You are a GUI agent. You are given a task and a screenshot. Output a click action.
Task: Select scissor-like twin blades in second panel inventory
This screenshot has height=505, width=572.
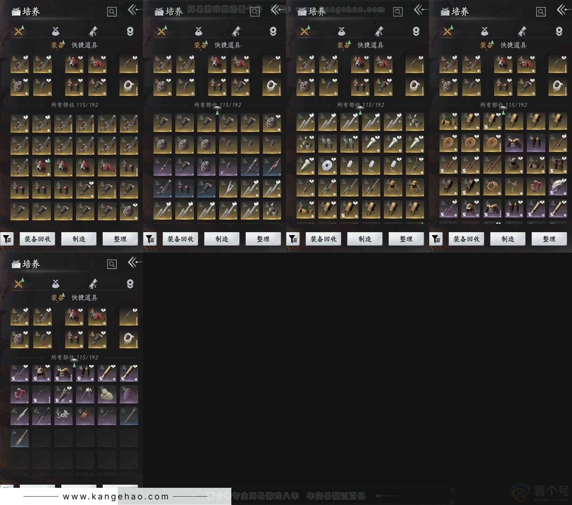point(228,189)
